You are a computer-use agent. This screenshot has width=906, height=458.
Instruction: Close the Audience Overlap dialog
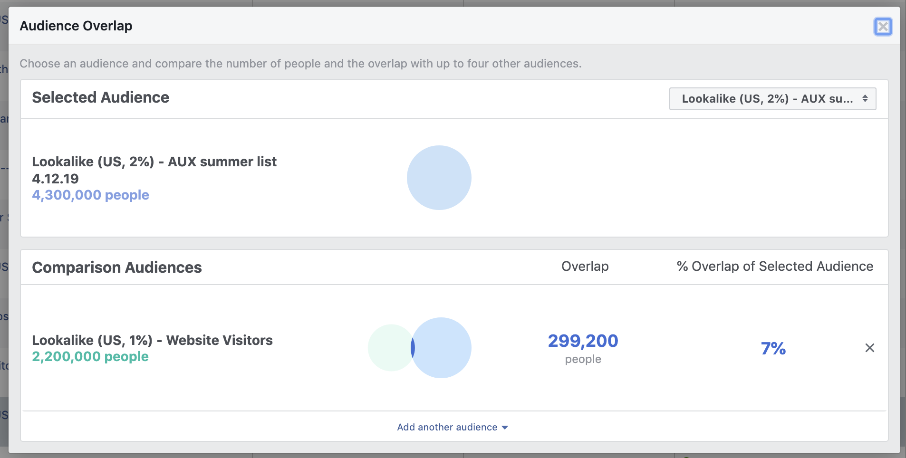[883, 27]
